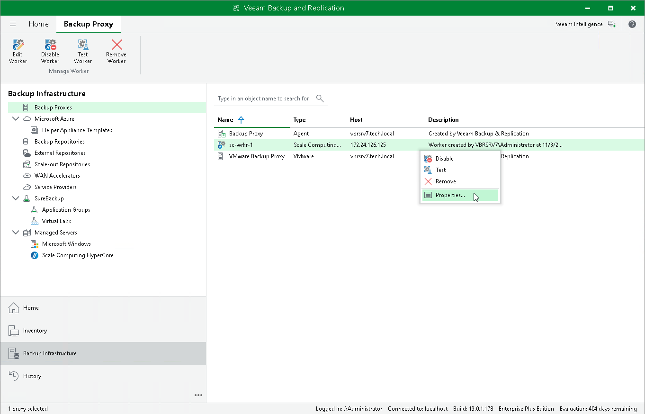645x414 pixels.
Task: Collapse the Microsoft Azure tree node
Action: pyautogui.click(x=16, y=119)
